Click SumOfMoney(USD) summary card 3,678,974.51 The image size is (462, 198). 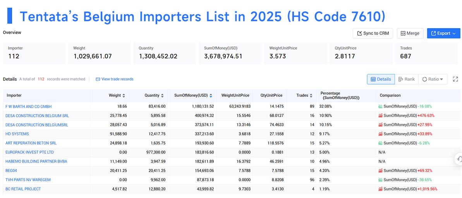click(230, 53)
